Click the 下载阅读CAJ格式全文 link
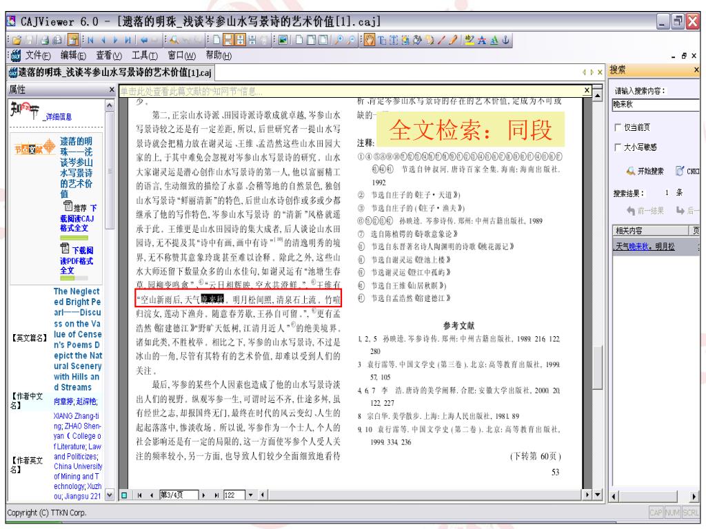706x529 pixels. [77, 218]
